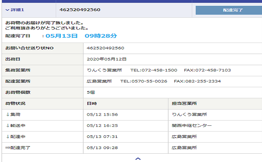Click the 広島営業所 phone number 0570-55-0026

[143, 81]
